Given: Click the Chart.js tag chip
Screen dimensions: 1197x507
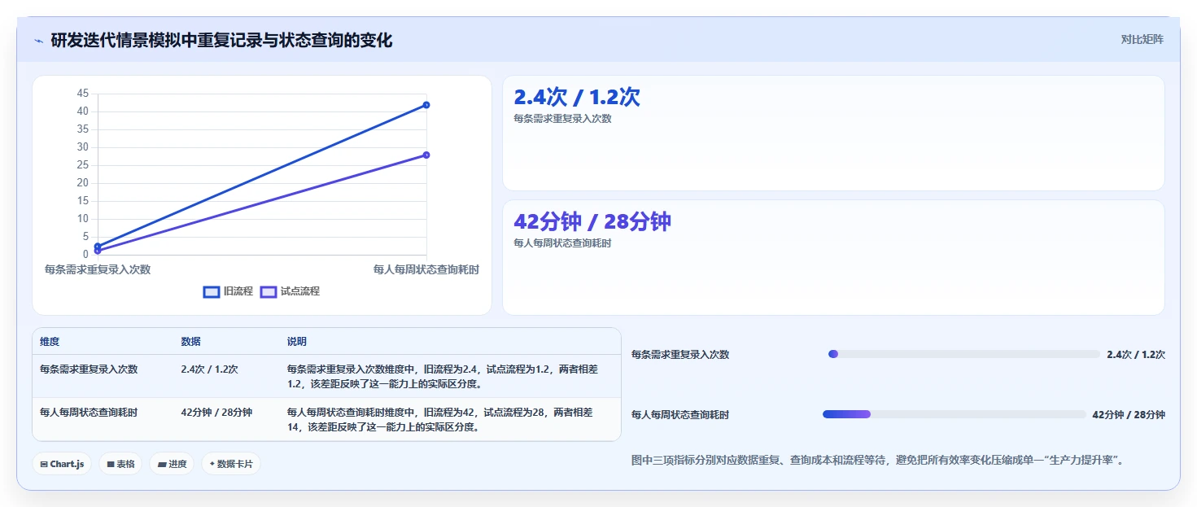Looking at the screenshot, I should pyautogui.click(x=63, y=464).
